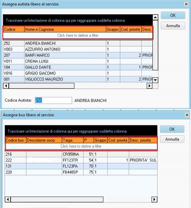This screenshot has width=191, height=208.
Task: Select bus with plate CR958NA
Action: point(81,154)
